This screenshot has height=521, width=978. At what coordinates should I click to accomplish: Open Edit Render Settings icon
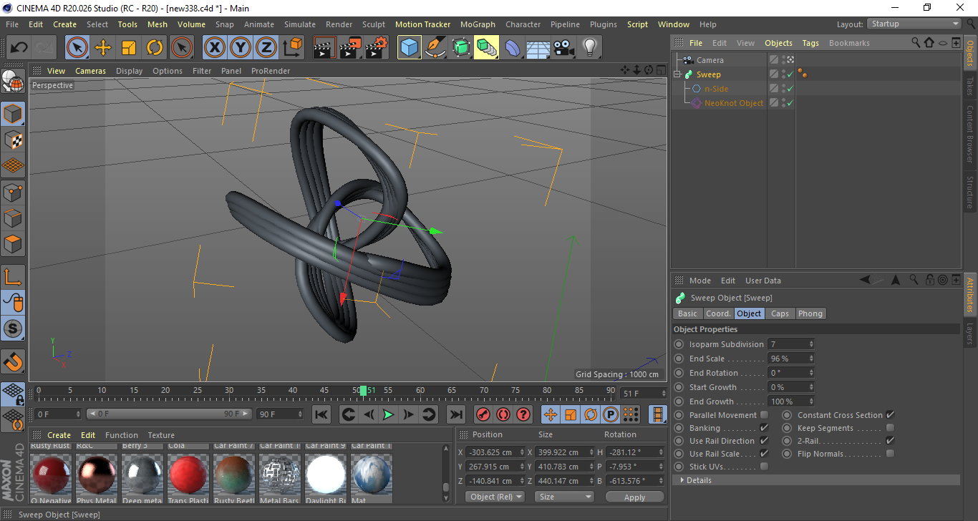point(376,48)
